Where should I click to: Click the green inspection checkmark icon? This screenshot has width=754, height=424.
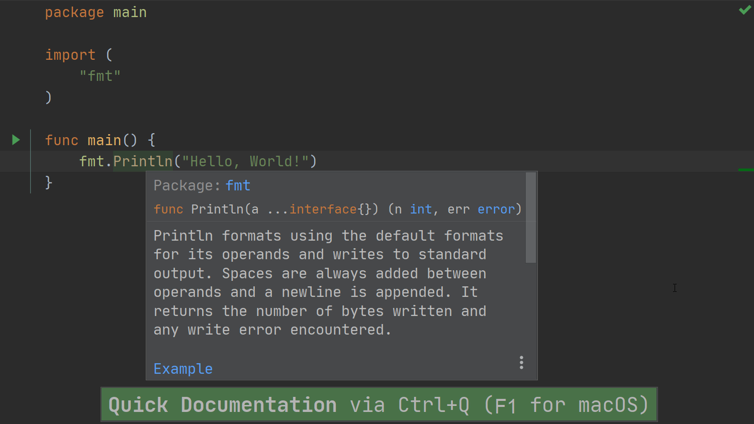click(744, 10)
